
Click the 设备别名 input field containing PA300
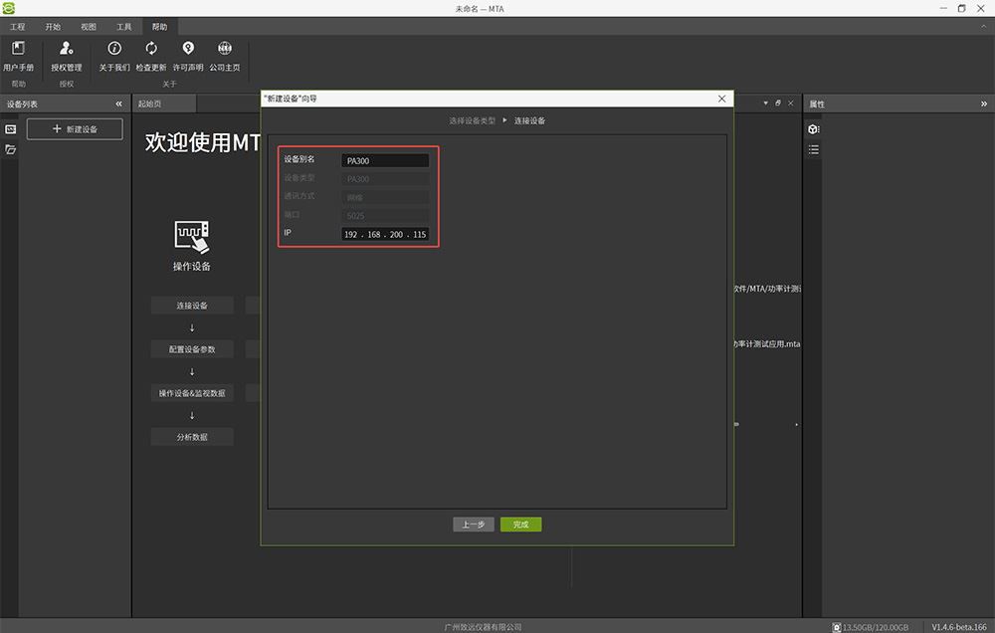[385, 160]
